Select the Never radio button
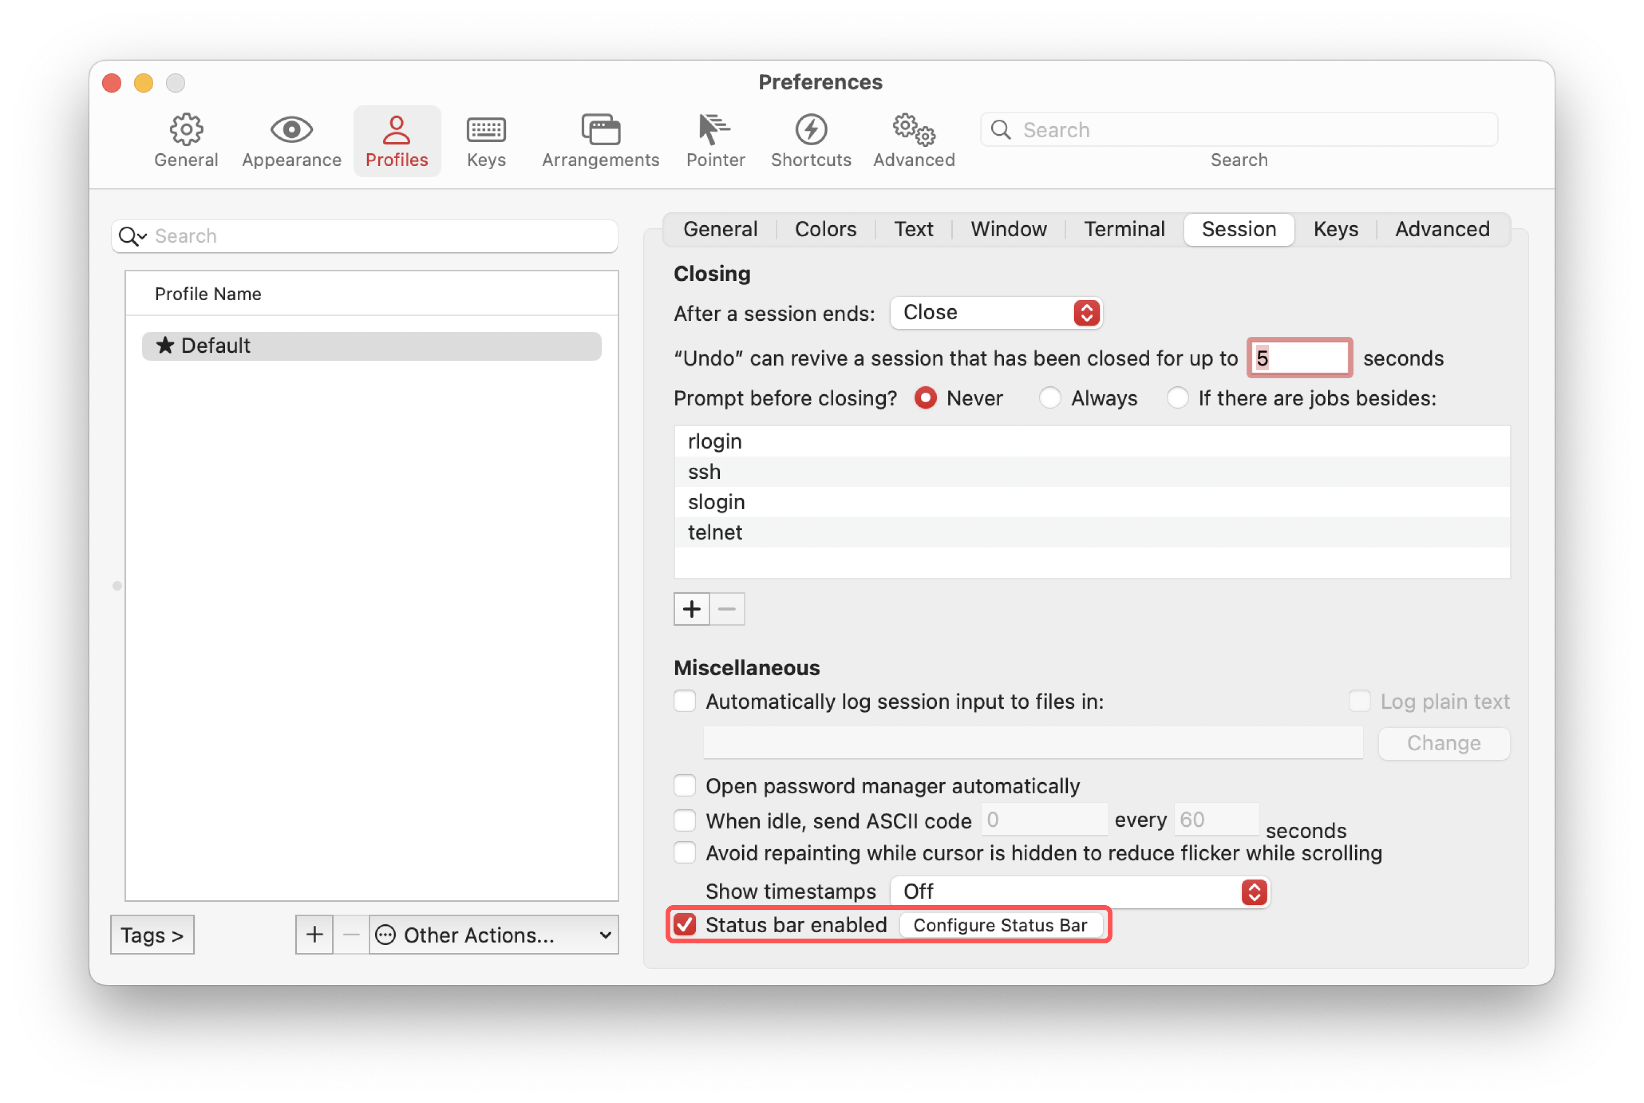This screenshot has height=1103, width=1644. (x=926, y=398)
